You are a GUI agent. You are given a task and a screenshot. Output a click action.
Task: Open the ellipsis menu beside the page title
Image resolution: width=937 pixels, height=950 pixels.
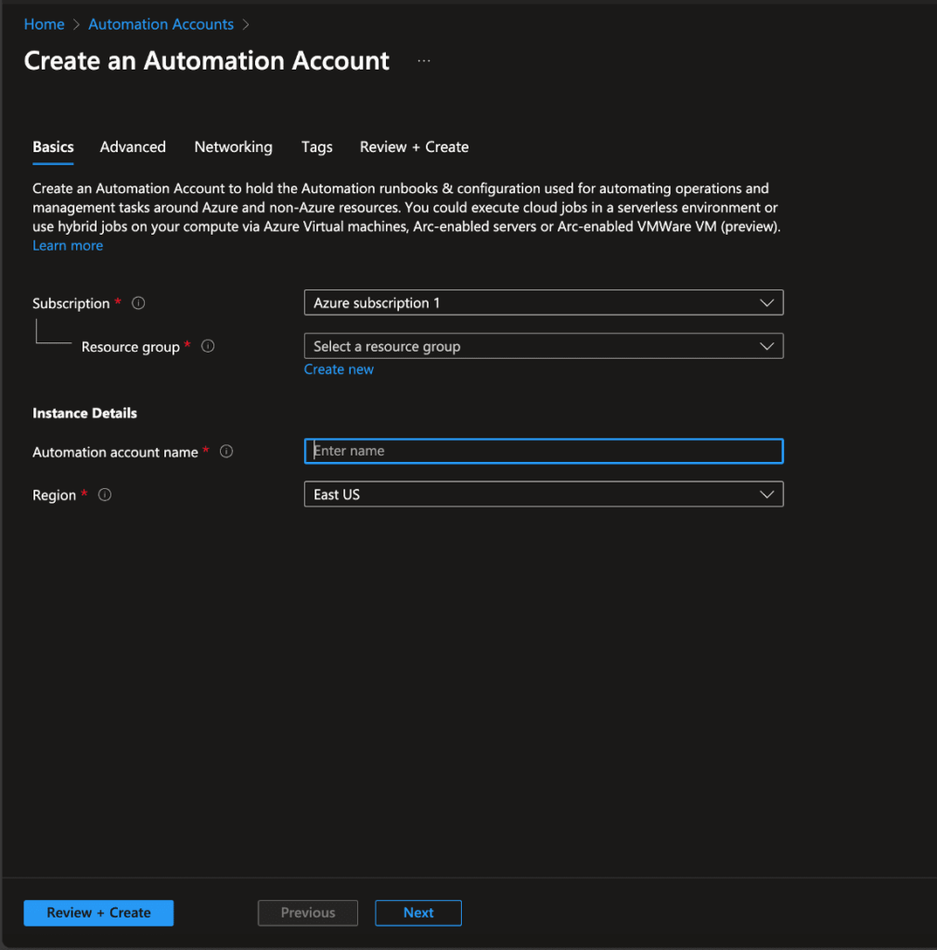click(424, 59)
